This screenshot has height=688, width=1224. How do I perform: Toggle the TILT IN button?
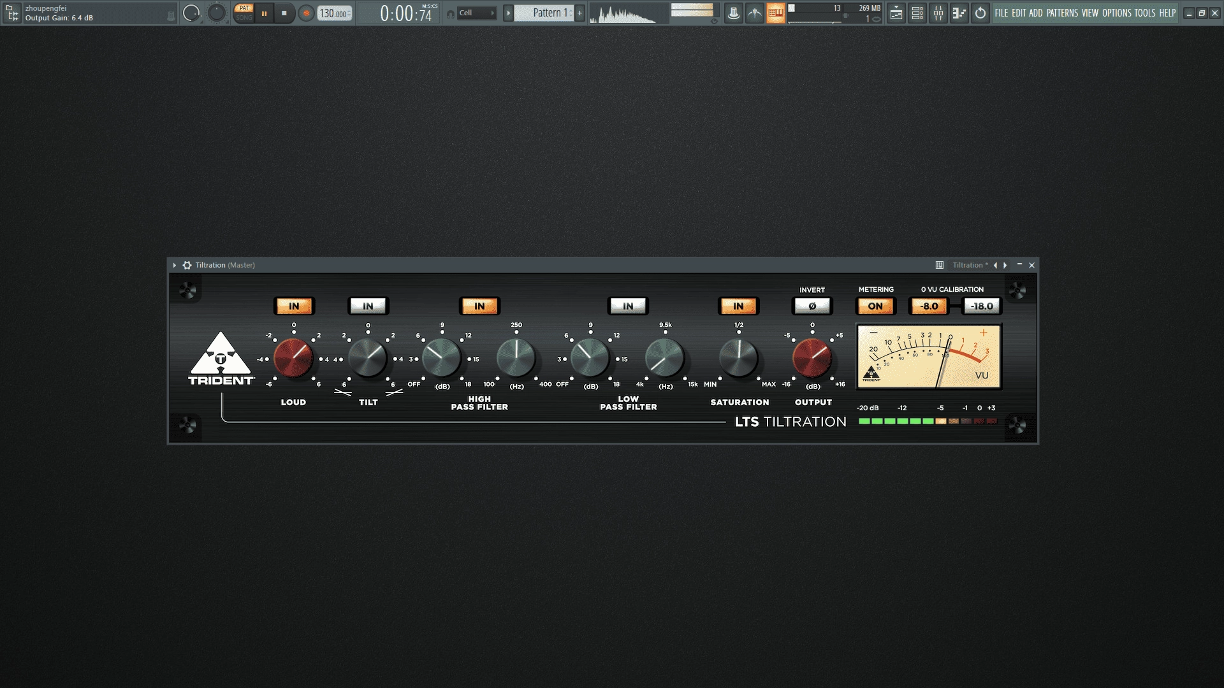[368, 306]
